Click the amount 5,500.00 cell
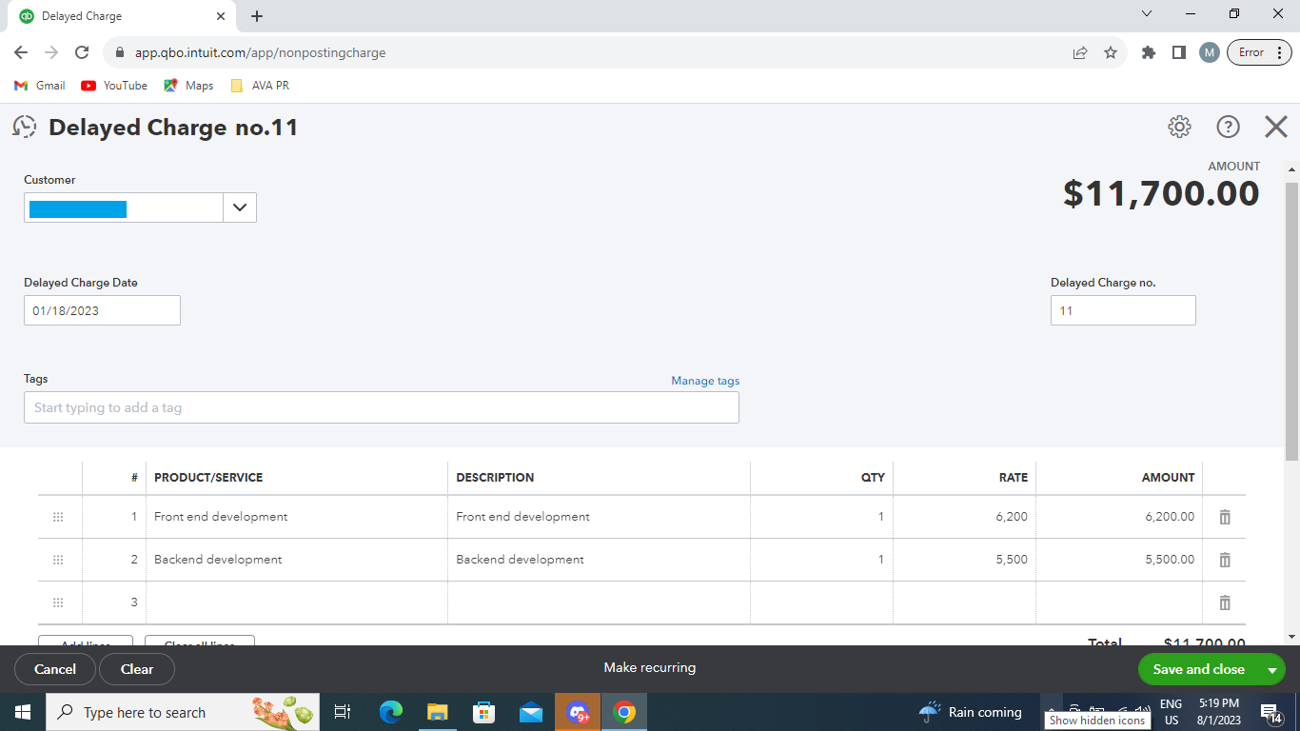 pos(1119,560)
